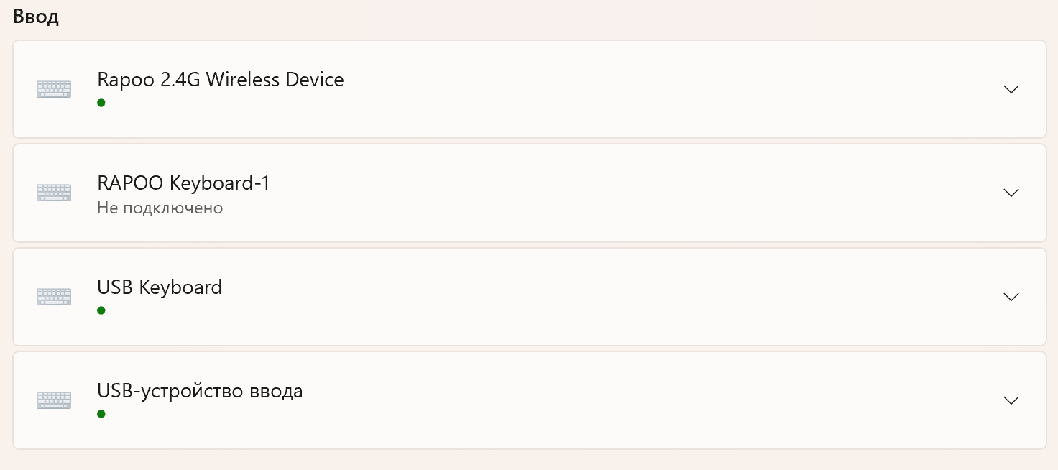Click green status dot under Rapoo 2.4G Wireless Device

pyautogui.click(x=101, y=103)
